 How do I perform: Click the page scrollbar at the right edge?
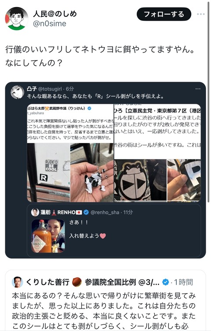click(x=208, y=102)
